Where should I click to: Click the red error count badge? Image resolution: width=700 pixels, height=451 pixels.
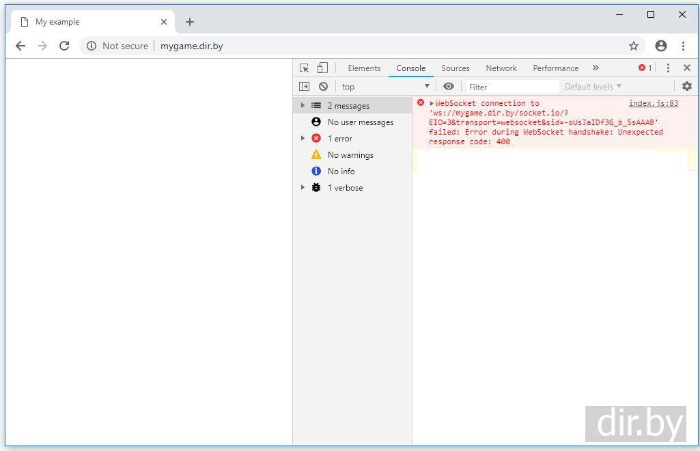645,68
